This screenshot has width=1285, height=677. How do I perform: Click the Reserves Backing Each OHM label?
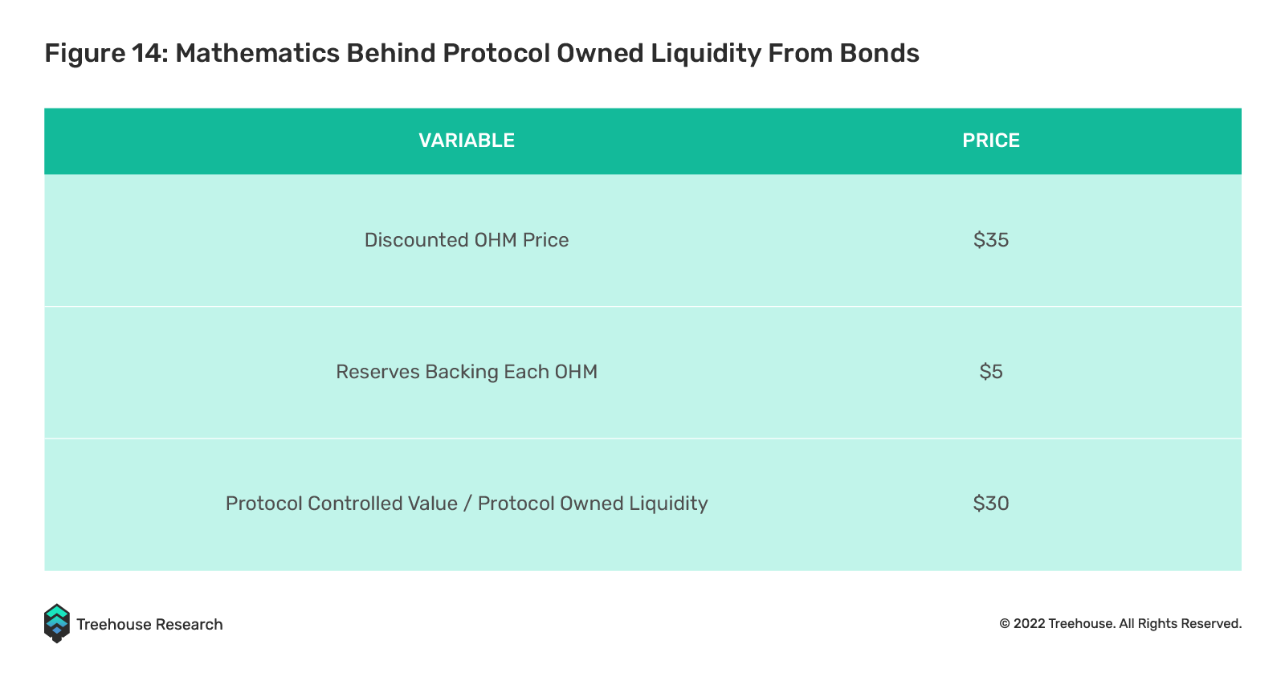click(467, 372)
